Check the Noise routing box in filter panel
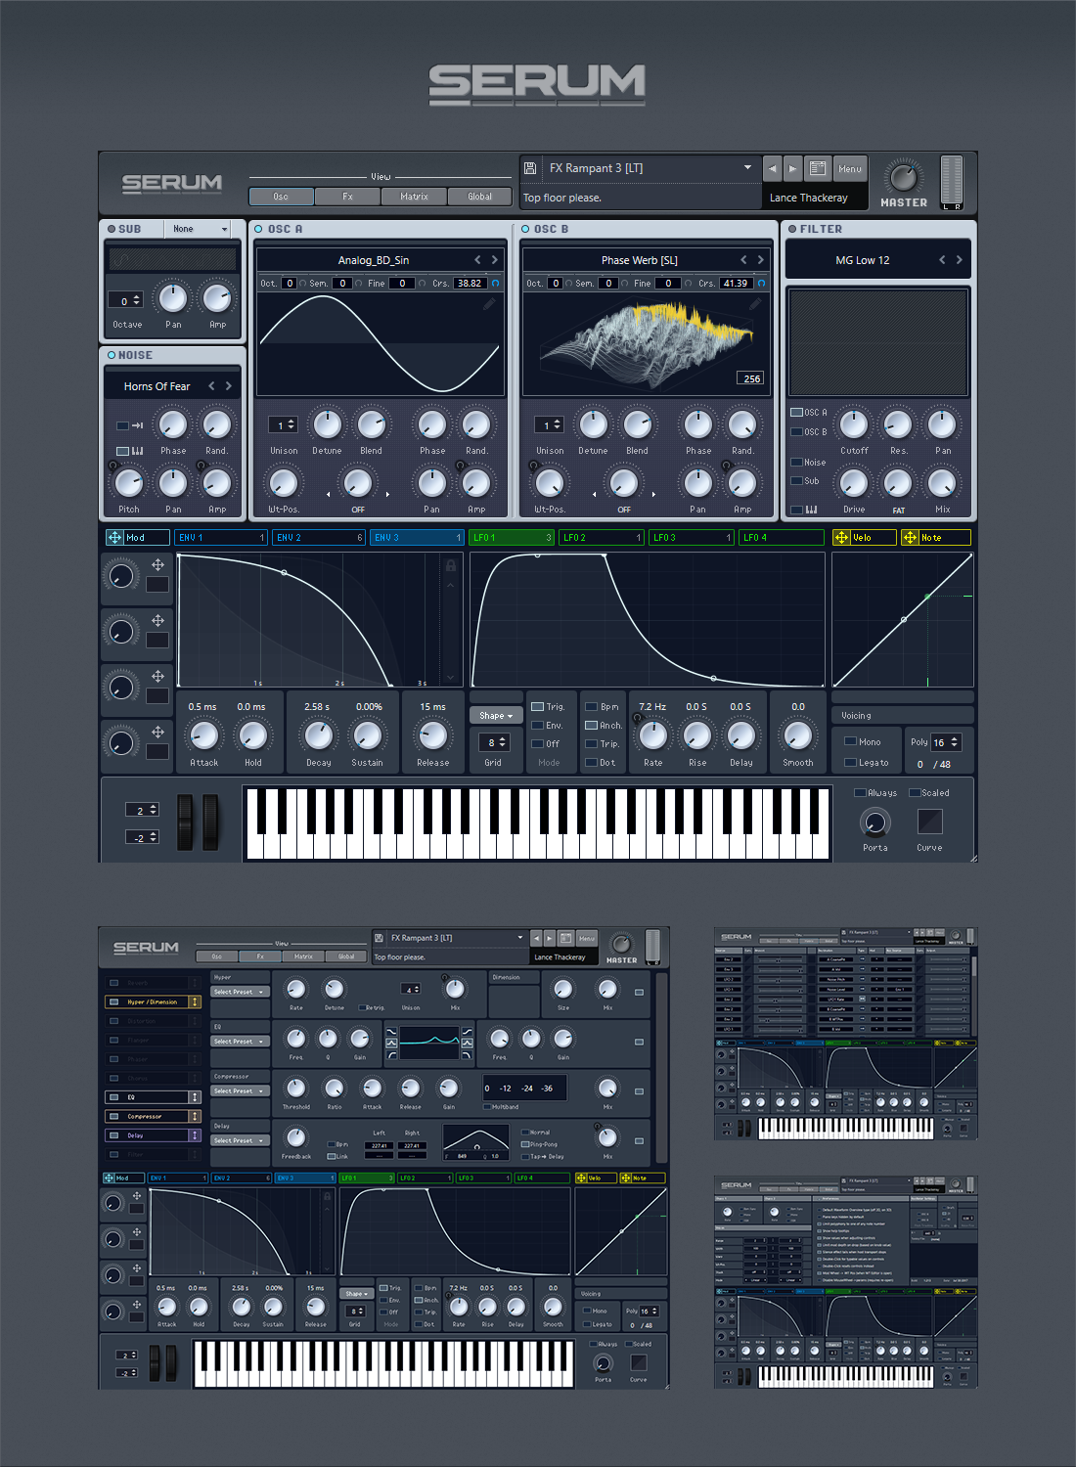The height and width of the screenshot is (1467, 1076). (796, 462)
